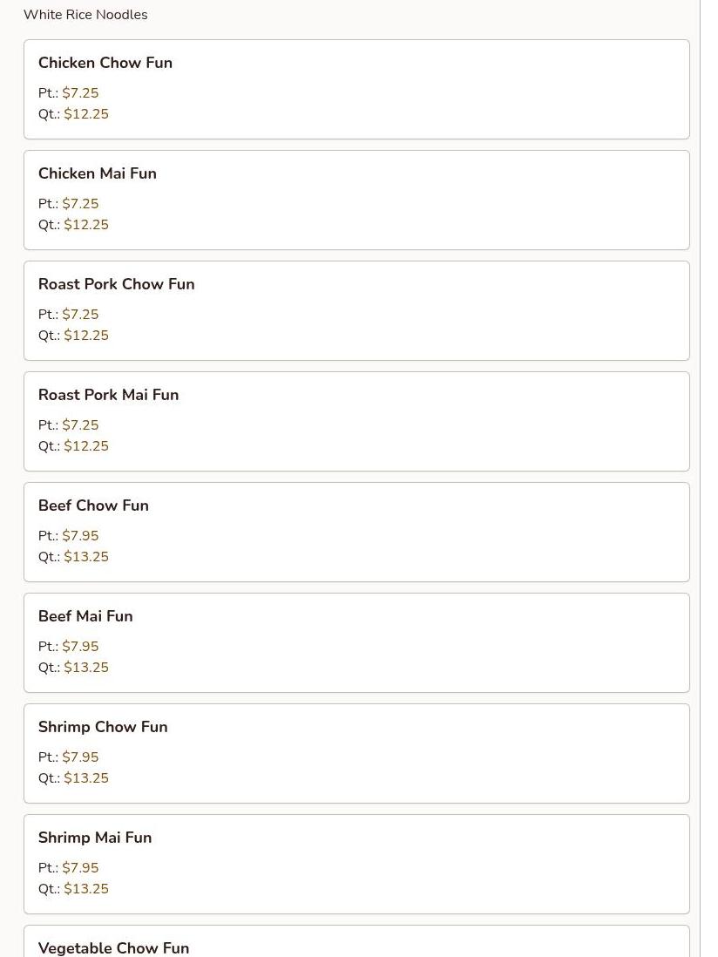The width and height of the screenshot is (718, 957).
Task: Choose Chicken Chow Fun quart price $12.25
Action: point(85,114)
